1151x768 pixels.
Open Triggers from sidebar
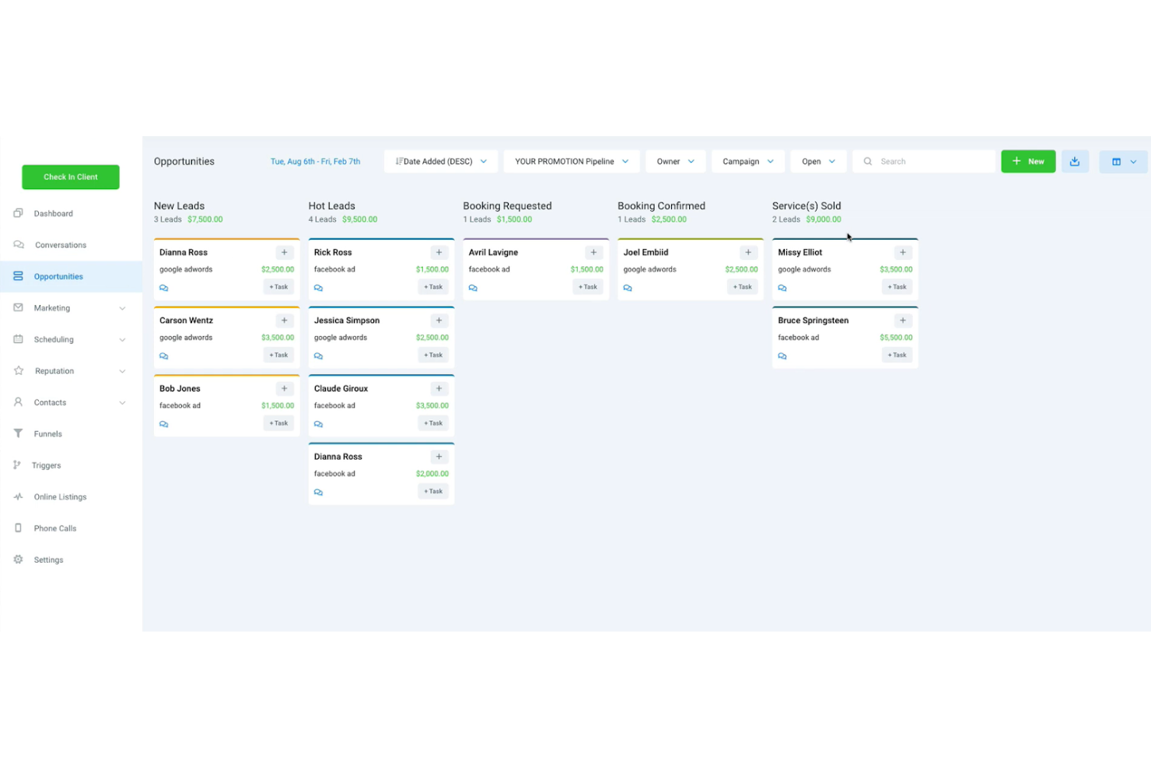(46, 465)
